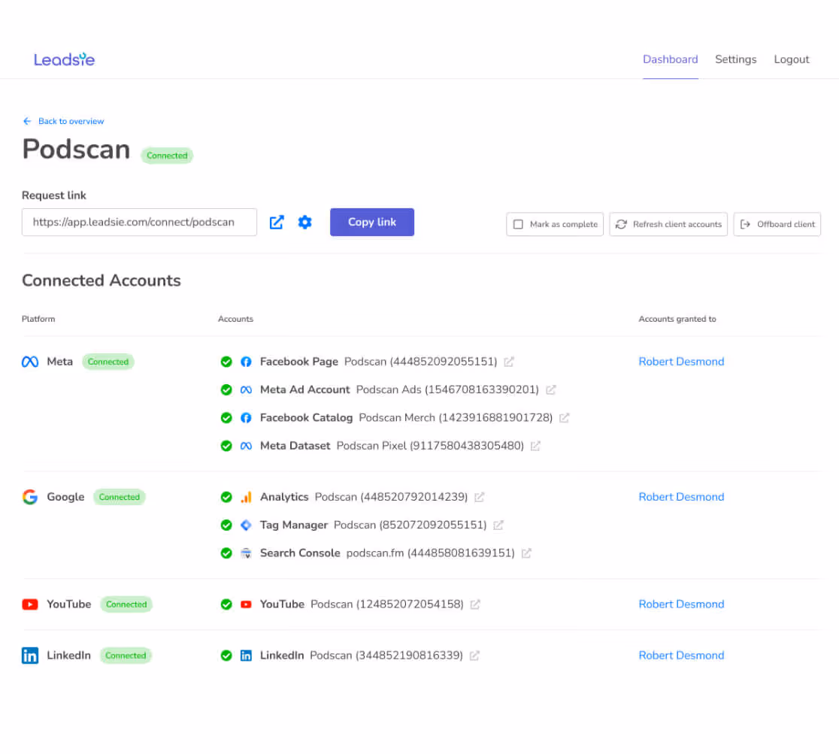Click the Tag Manager diamond icon
Screen dimensions: 839x754
click(246, 525)
